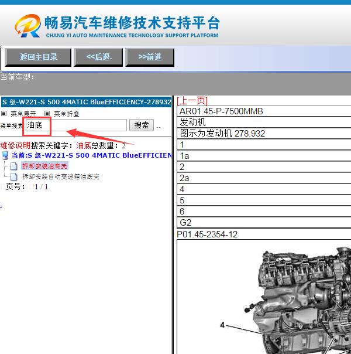351x354 pixels.
Task: Select table row labeled G2
Action: tap(264, 223)
